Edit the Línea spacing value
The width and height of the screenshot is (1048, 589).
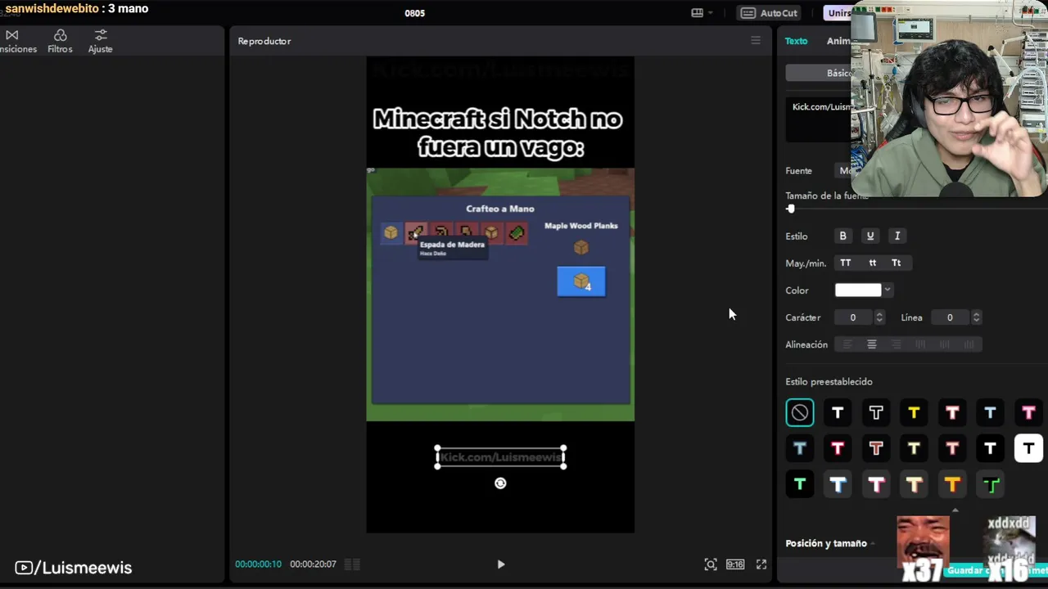pos(950,317)
